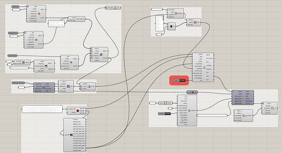282x153 pixels.
Task: Click the typical_weeks output on stat component
Action: pyautogui.click(x=77, y=150)
